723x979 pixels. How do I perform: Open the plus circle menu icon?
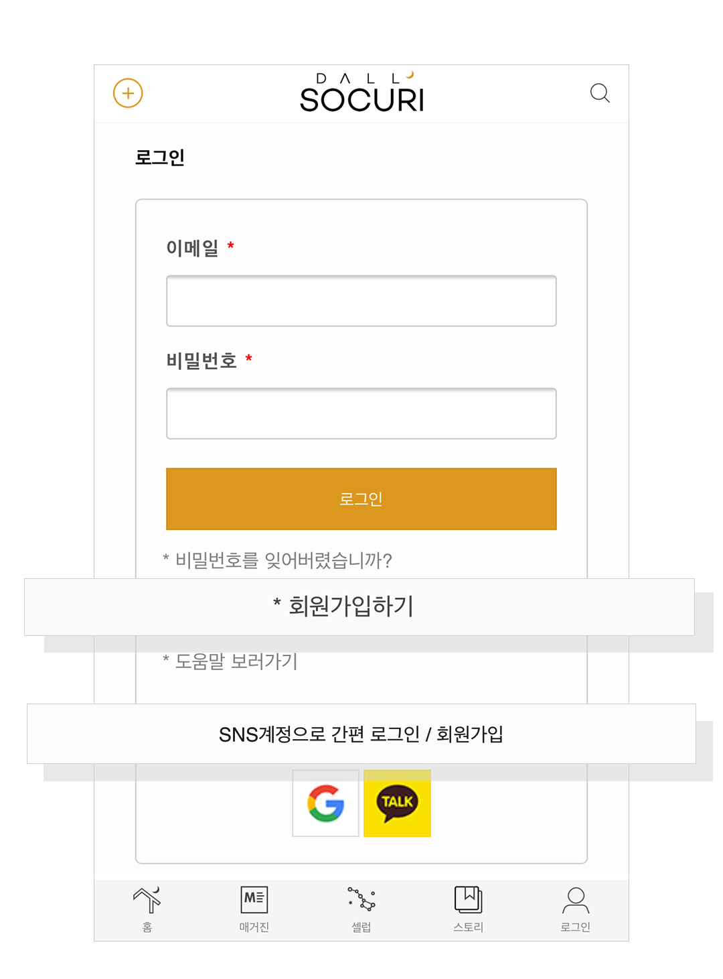click(128, 93)
